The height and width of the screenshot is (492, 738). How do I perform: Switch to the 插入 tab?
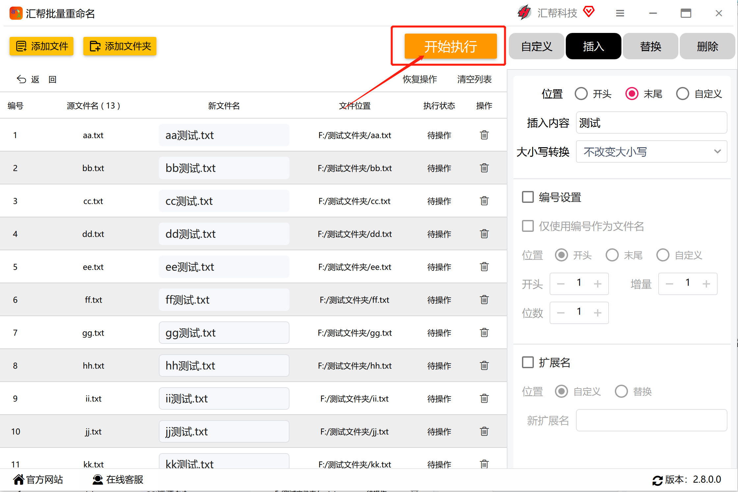tap(593, 46)
